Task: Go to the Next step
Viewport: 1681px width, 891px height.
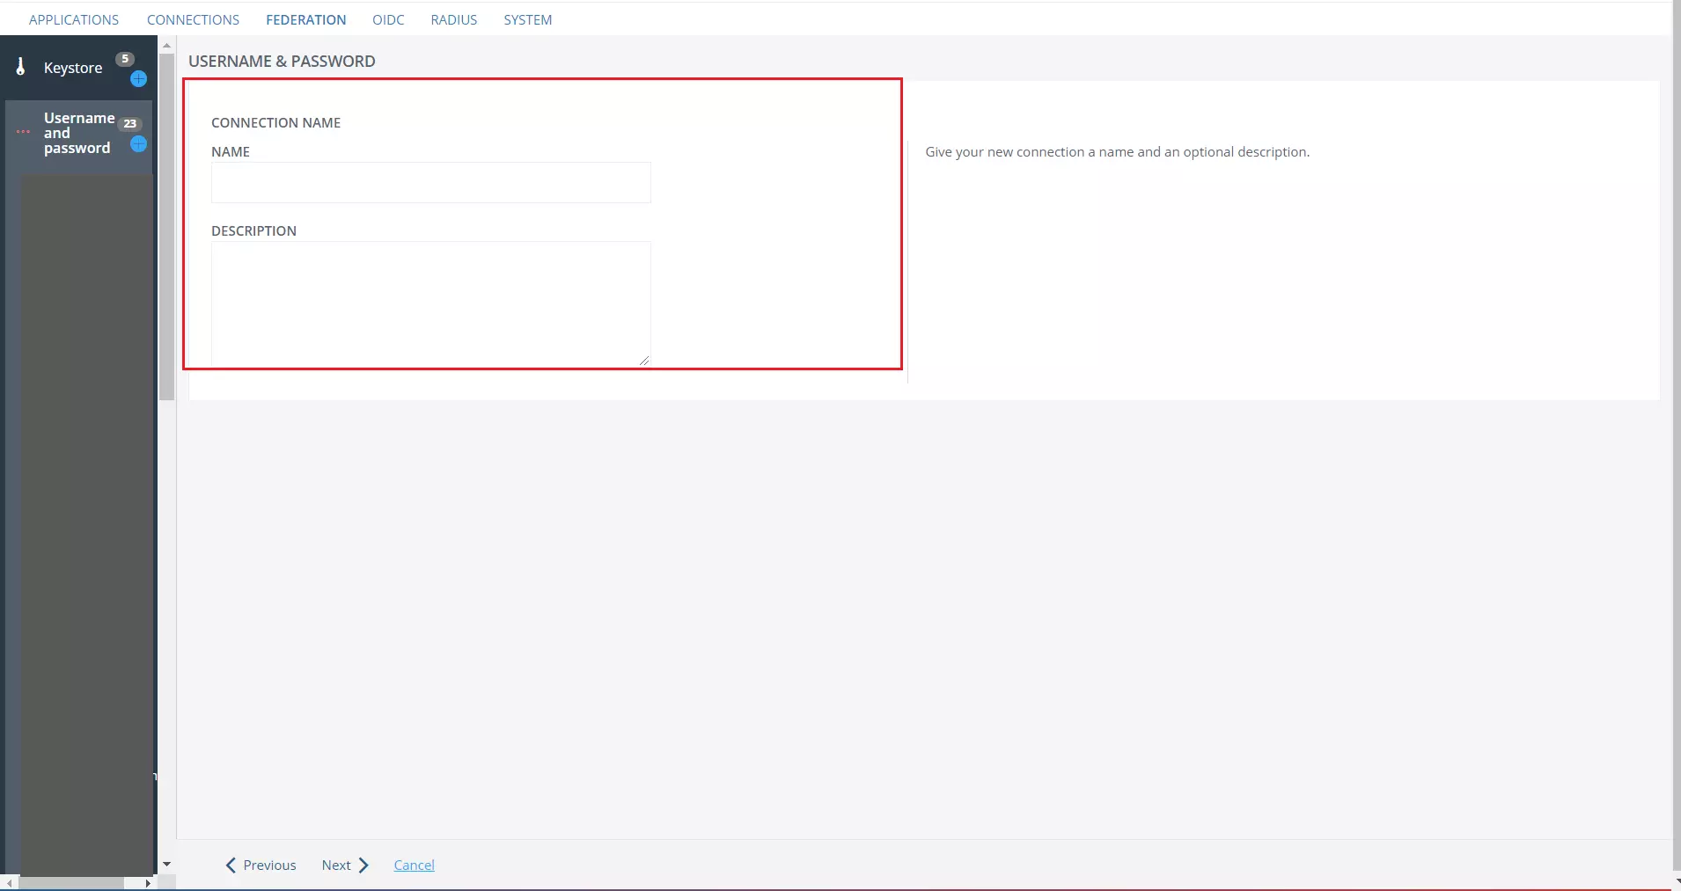Action: 345,865
